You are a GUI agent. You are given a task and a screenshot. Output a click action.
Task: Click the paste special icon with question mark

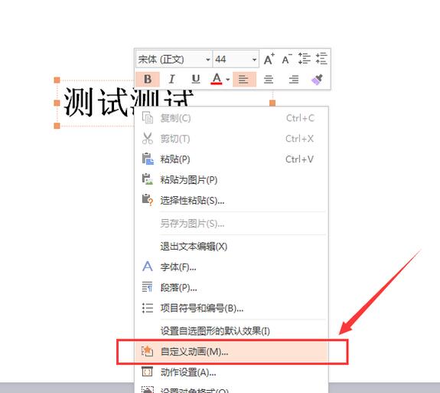pyautogui.click(x=148, y=200)
